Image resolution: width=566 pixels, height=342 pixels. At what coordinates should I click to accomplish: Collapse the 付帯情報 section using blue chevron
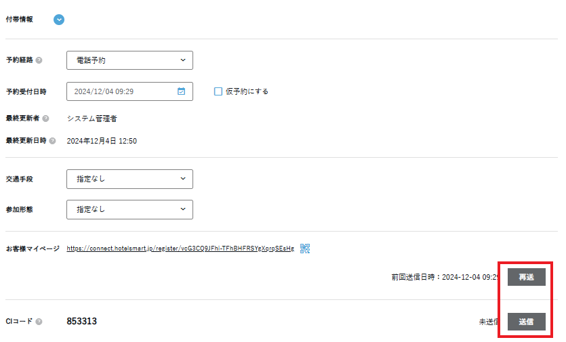[59, 20]
